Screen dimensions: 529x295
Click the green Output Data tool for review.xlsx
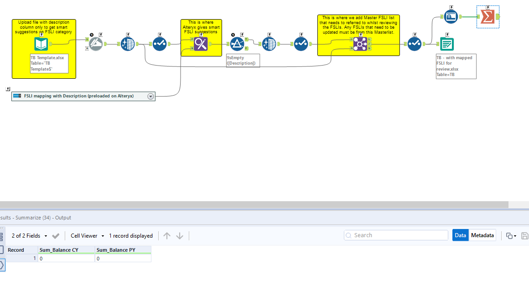coord(446,44)
